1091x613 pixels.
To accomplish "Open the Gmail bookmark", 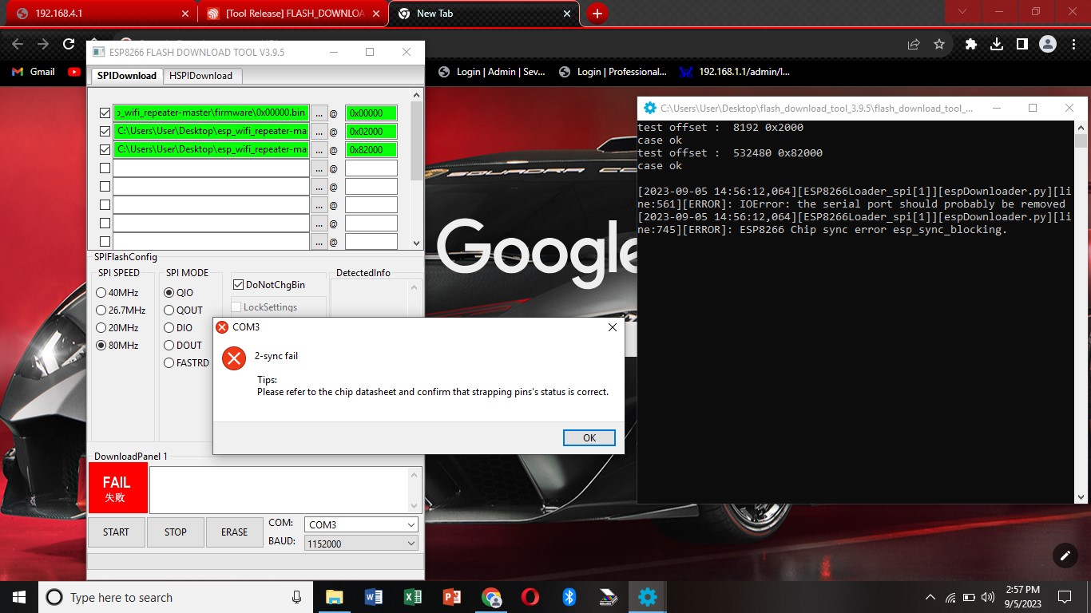I will 34,72.
